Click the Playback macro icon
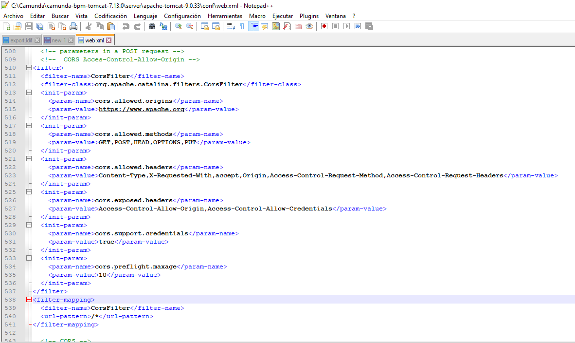This screenshot has width=575, height=343. 346,26
